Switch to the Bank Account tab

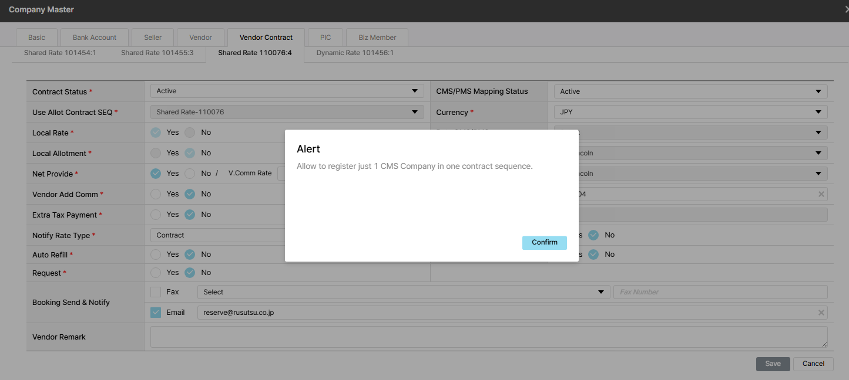point(95,38)
